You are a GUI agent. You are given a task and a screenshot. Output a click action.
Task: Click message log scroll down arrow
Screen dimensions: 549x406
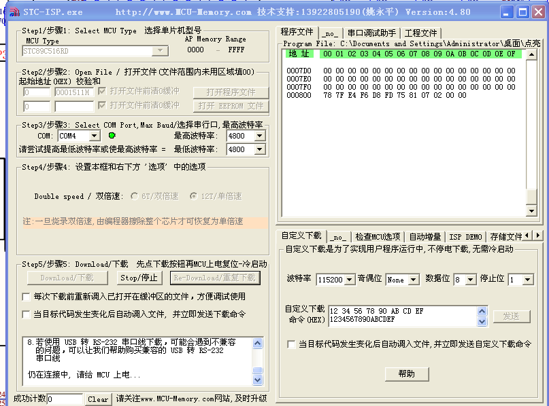[x=257, y=380]
